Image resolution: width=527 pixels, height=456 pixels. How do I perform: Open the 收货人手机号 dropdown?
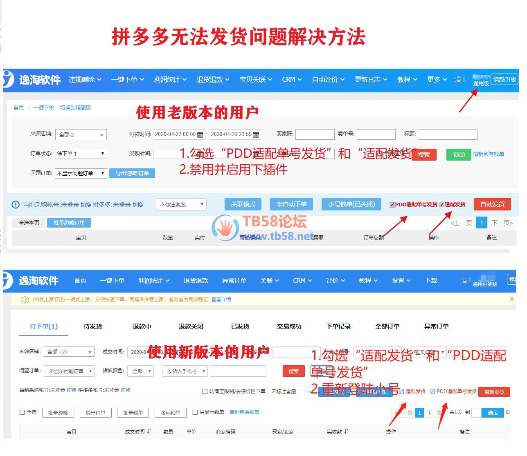coord(185,371)
